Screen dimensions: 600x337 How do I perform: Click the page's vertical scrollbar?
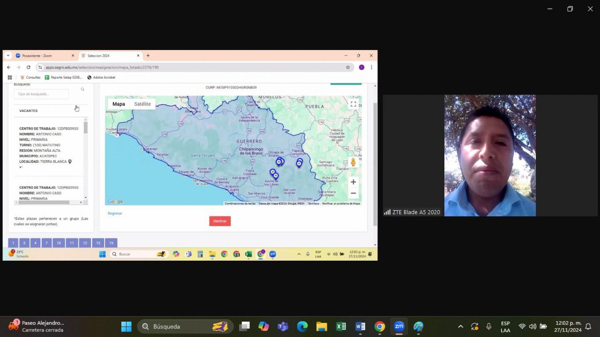point(375,164)
